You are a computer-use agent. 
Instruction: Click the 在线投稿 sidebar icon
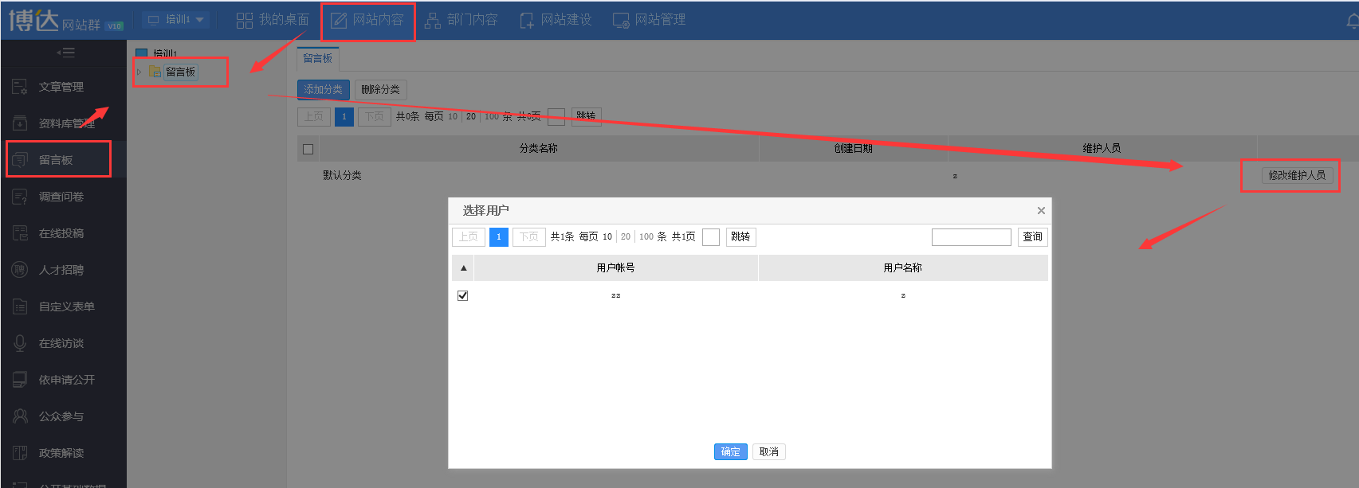tap(20, 233)
